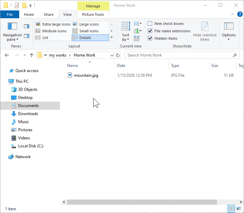Toggle the Preview pane icon
Viewport: 244px width, 213px height.
[x=27, y=26]
